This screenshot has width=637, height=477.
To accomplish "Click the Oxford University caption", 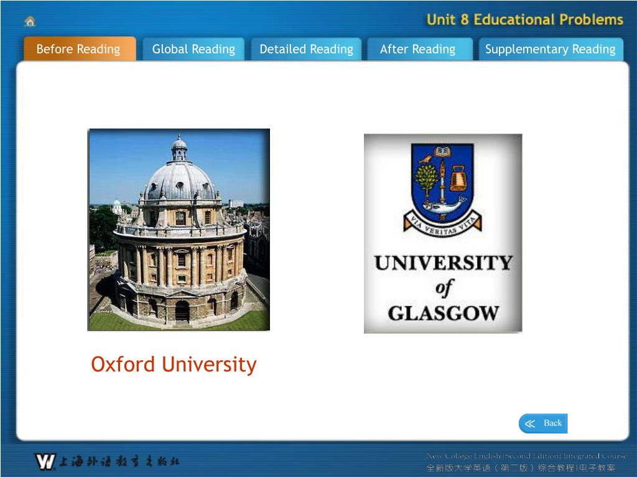I will (174, 364).
